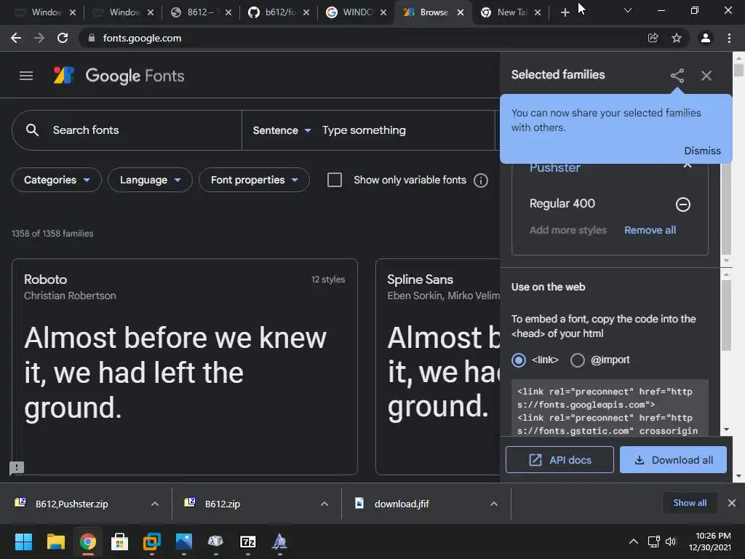Close the Browse Fonts tab

coord(461,13)
